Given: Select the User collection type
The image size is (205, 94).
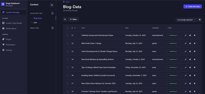Looking at the screenshot, I should coord(35,23).
